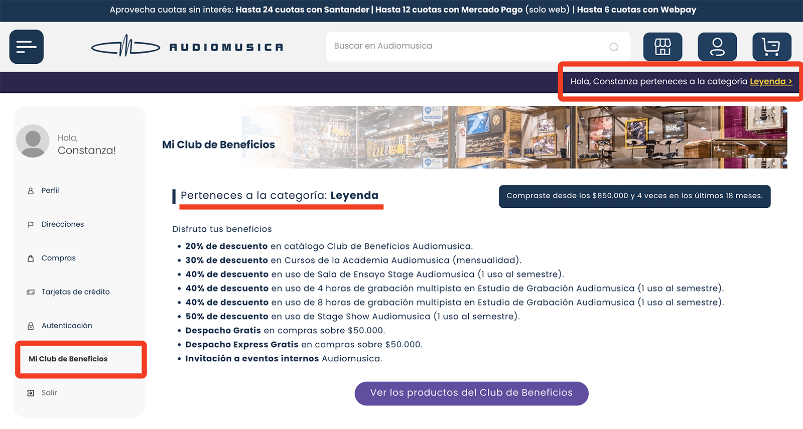The image size is (803, 429).
Task: Follow the yellow Leyenda category link
Action: 771,81
